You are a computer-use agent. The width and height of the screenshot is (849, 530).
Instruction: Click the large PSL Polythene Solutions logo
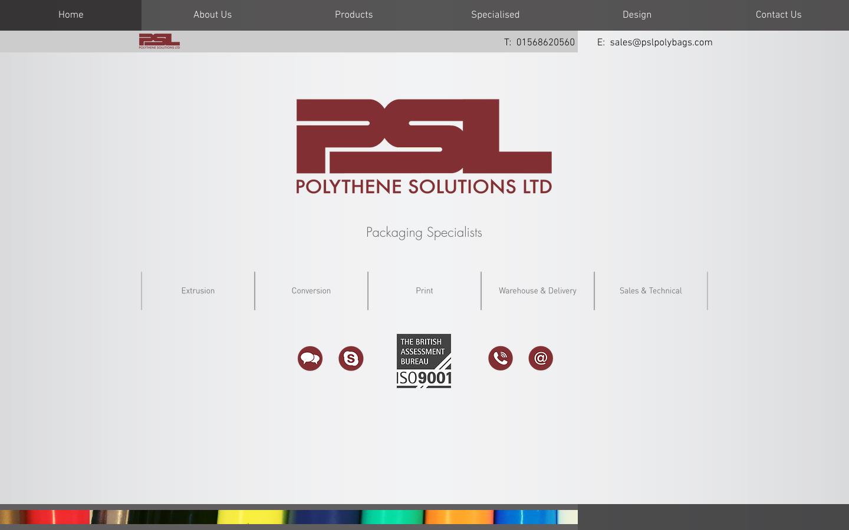[423, 146]
